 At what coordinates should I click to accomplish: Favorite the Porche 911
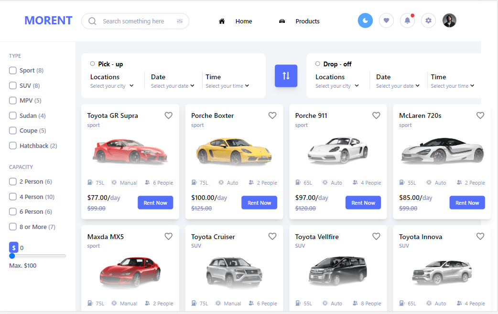pos(376,115)
